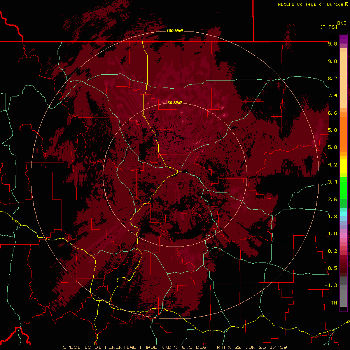Select the -1.3 scale value

click(331, 285)
